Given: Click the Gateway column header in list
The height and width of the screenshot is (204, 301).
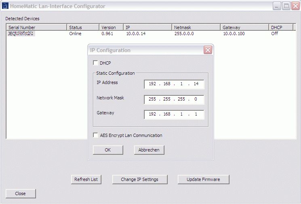Looking at the screenshot, I should pyautogui.click(x=244, y=27).
